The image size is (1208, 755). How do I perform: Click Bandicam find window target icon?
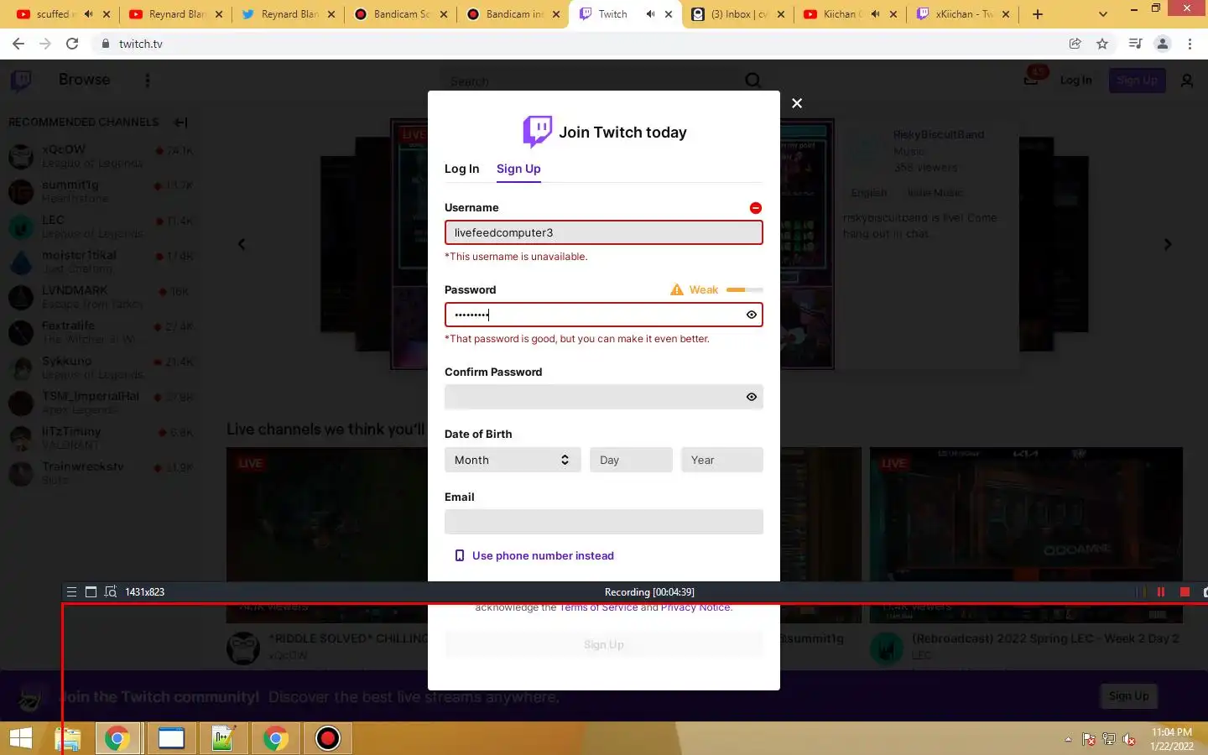[x=110, y=592]
